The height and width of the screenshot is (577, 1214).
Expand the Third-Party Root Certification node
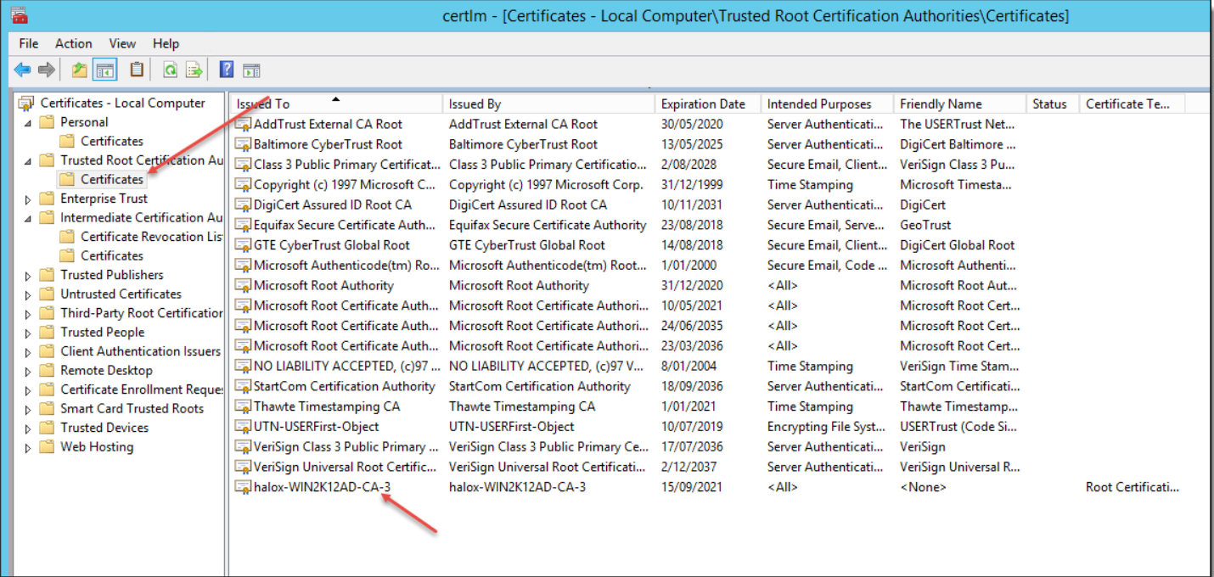pyautogui.click(x=28, y=314)
